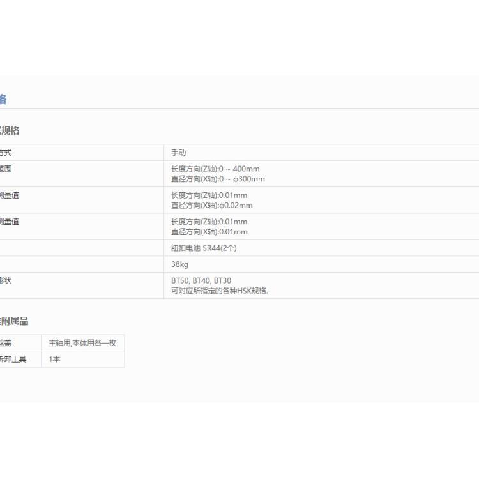Select the text '长度方向(Z轴):0 ~ 400mm'
Image resolution: width=479 pixels, height=479 pixels.
coord(215,169)
